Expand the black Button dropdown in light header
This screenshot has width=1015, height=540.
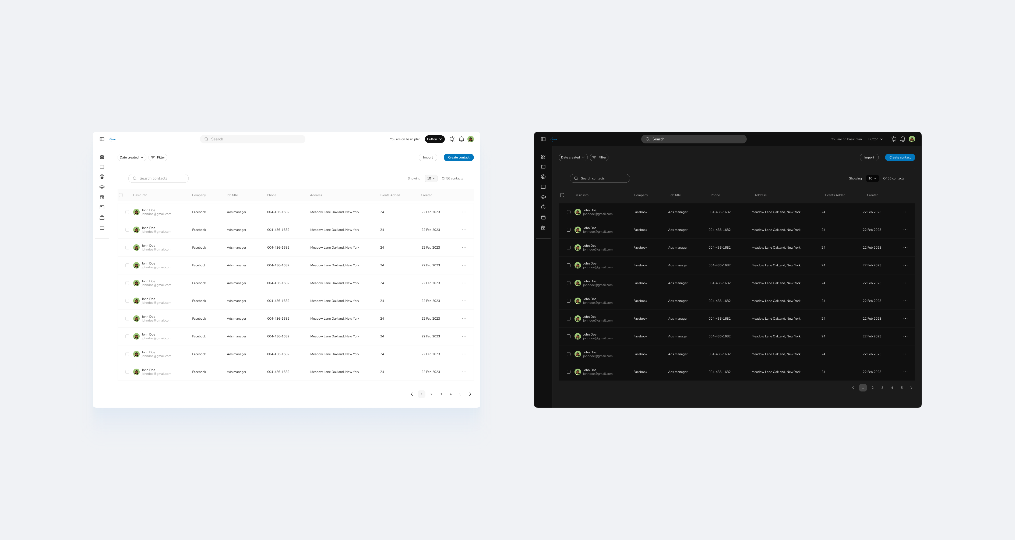[435, 139]
